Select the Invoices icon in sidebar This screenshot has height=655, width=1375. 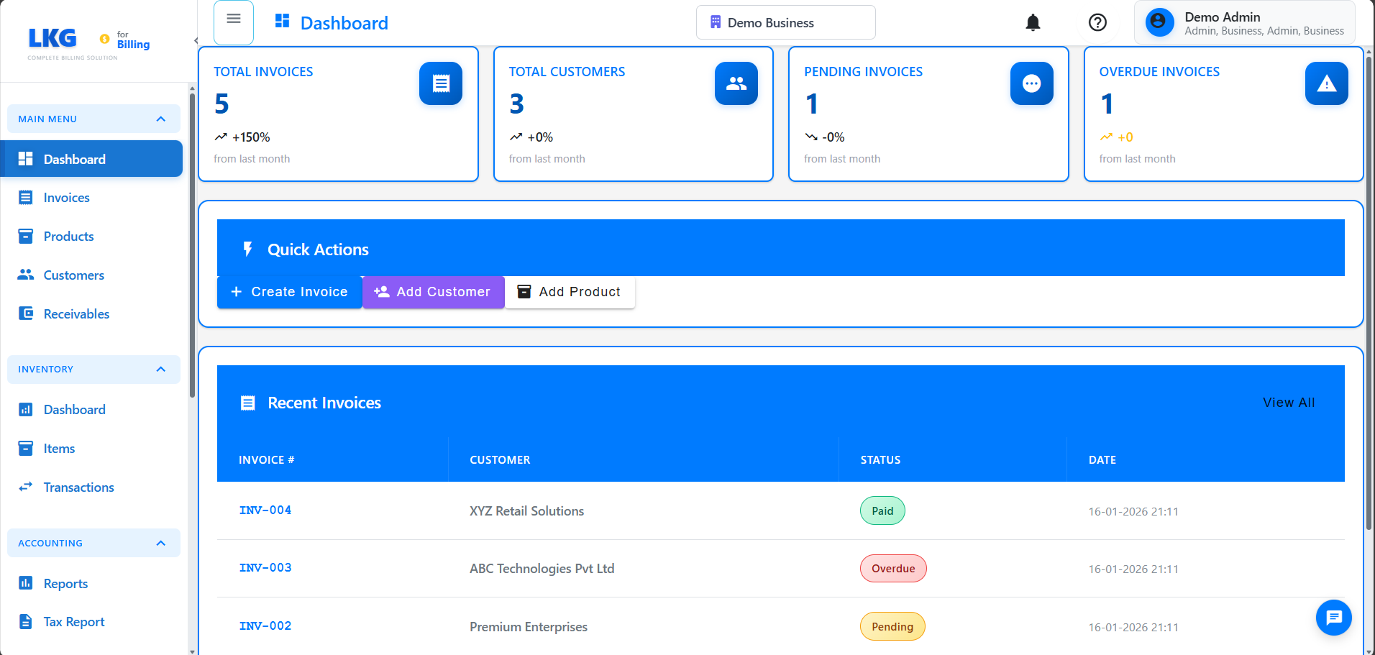coord(26,197)
